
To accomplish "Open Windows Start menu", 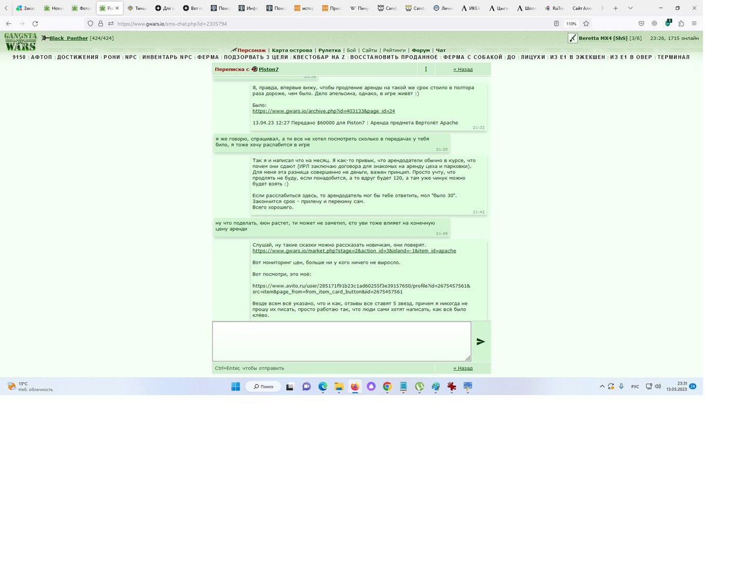I will [236, 386].
